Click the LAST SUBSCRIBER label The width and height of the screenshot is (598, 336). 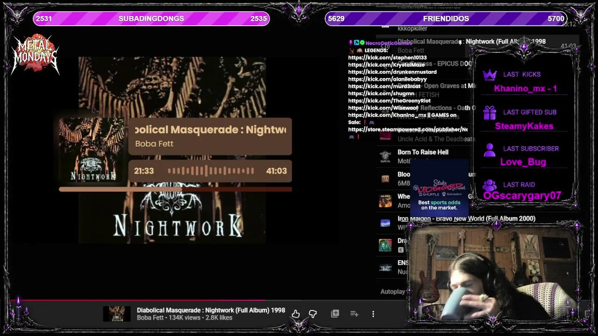[531, 149]
